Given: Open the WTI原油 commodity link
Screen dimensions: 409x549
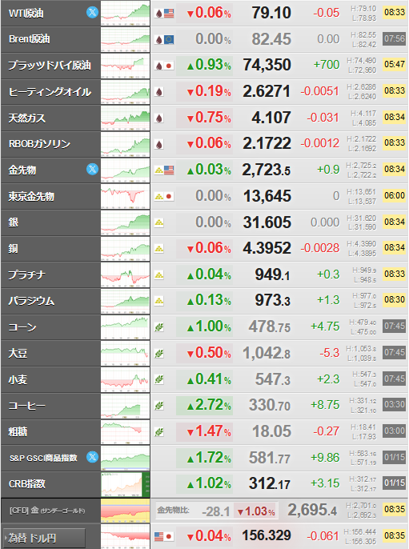Looking at the screenshot, I should click(x=26, y=14).
